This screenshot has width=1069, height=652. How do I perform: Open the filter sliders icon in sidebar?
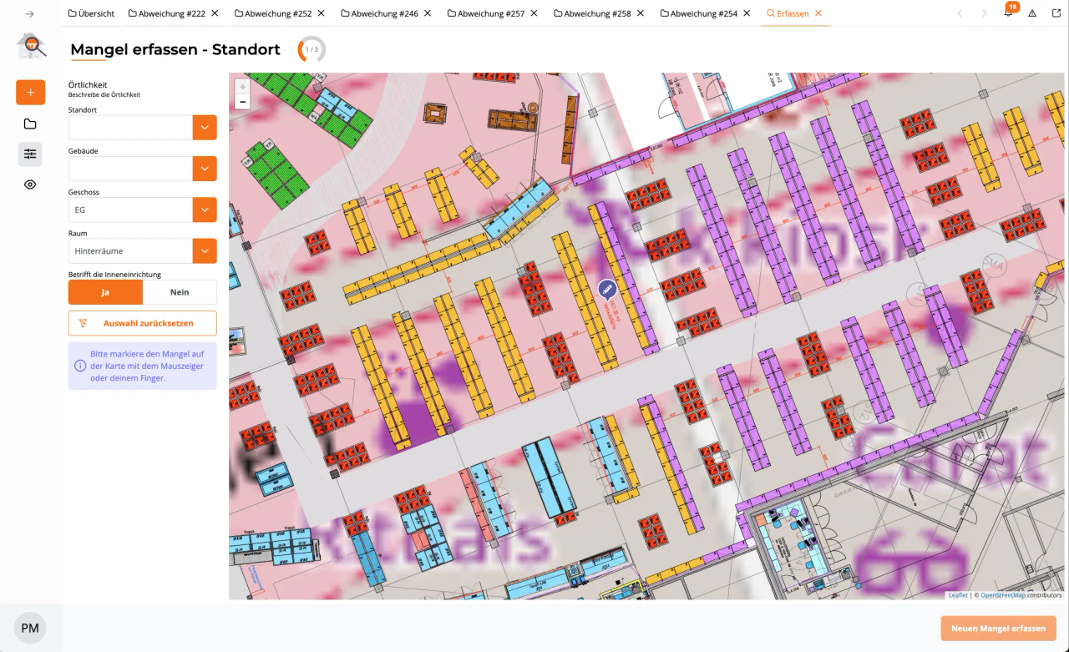30,154
